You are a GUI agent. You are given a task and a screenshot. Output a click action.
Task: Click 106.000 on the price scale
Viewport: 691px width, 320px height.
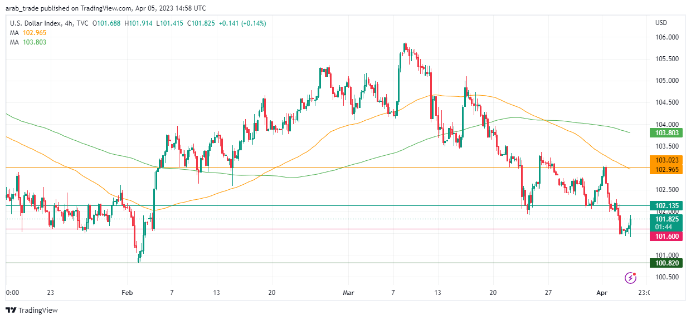coord(666,37)
